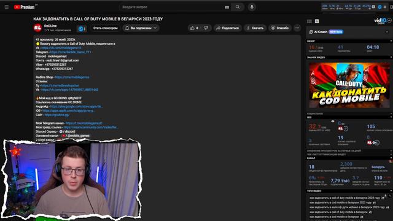
Task: Open the Redline Shop t.me link
Action: [72, 77]
